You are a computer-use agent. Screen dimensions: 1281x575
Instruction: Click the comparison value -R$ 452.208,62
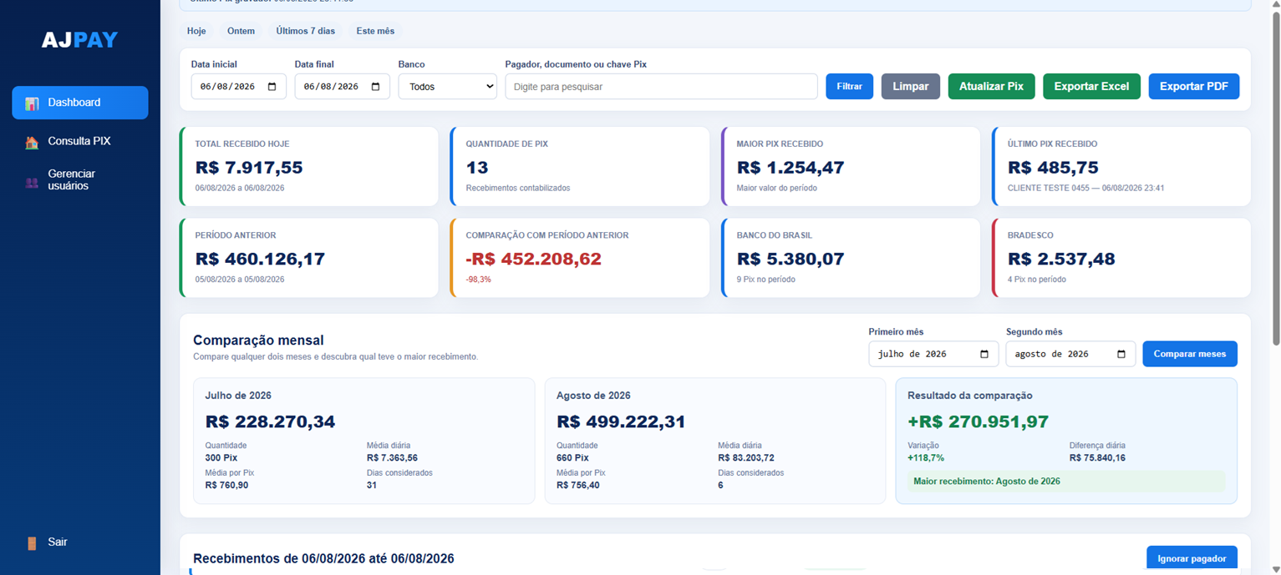[x=533, y=260]
